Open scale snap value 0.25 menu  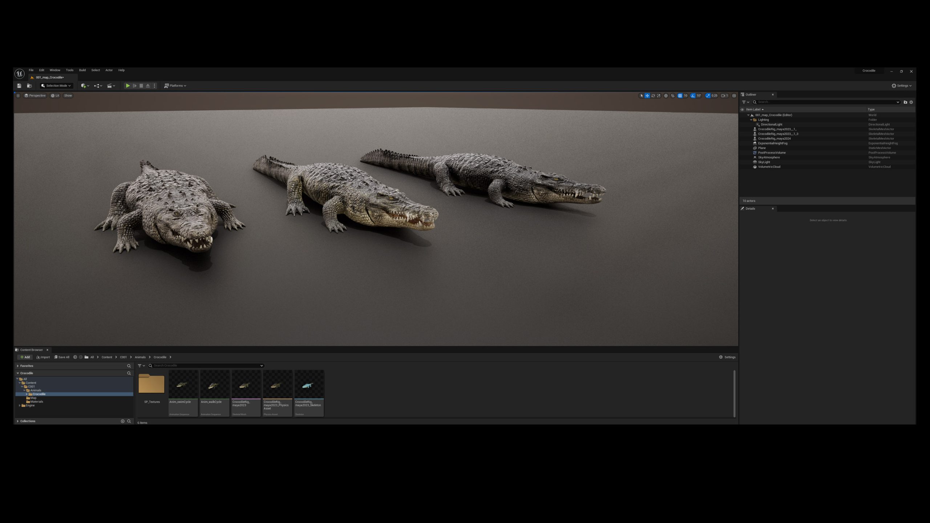[x=714, y=96]
